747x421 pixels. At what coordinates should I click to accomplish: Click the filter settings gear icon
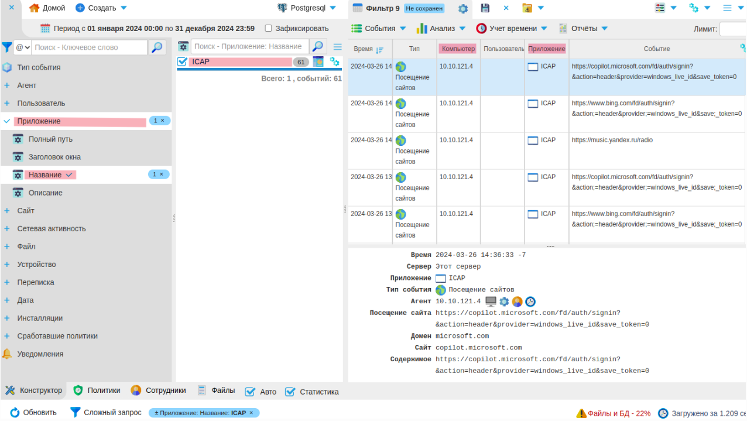coord(462,8)
